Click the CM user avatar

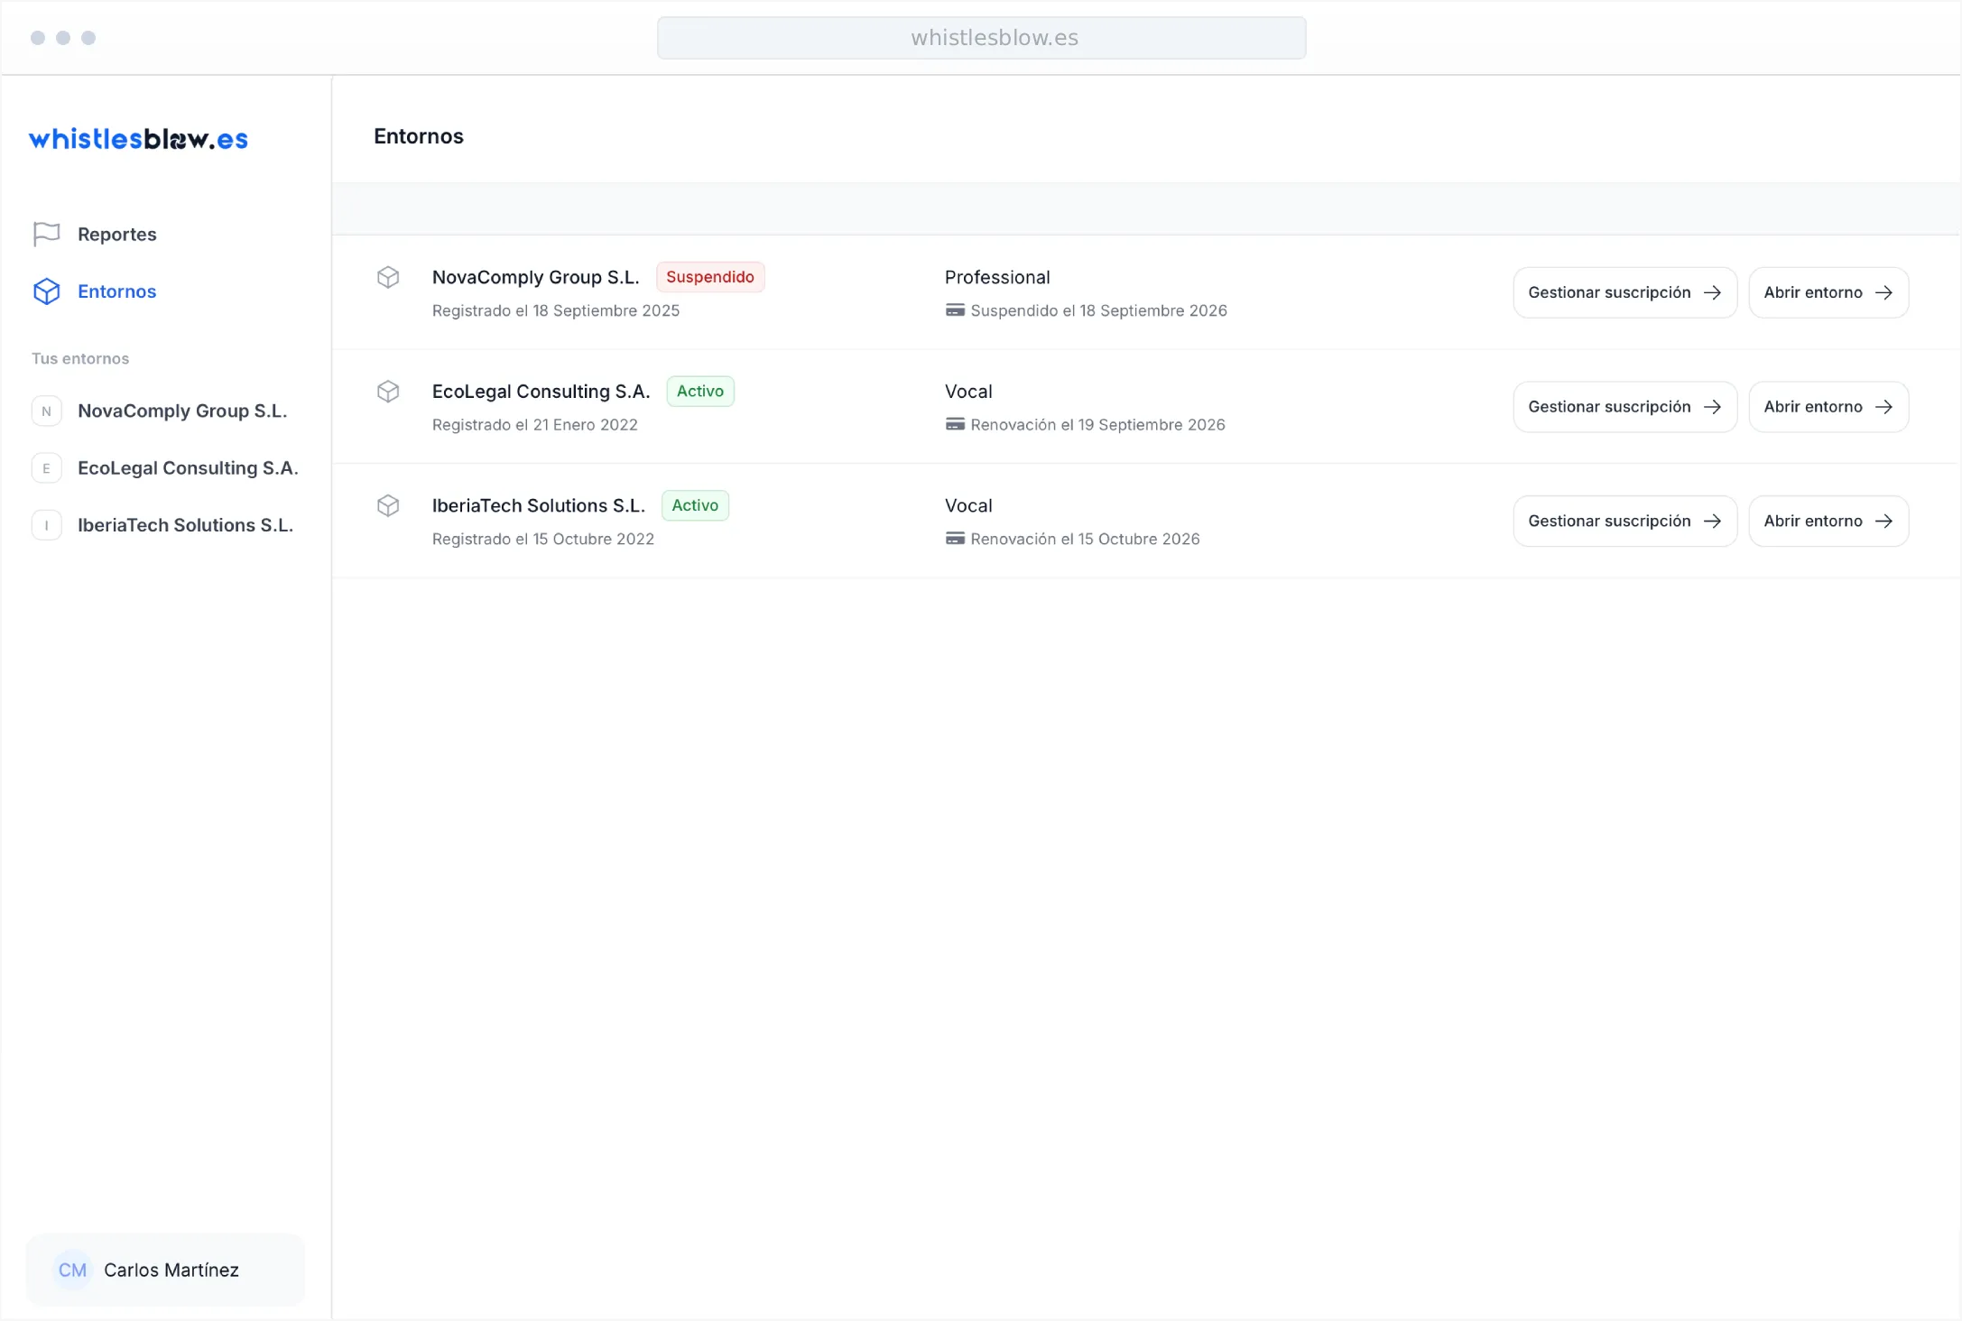pyautogui.click(x=72, y=1270)
